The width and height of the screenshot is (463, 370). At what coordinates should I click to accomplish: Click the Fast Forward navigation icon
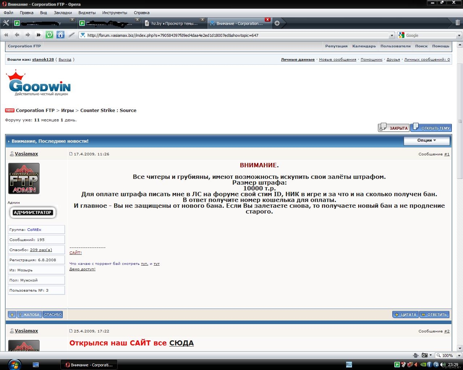(38, 35)
